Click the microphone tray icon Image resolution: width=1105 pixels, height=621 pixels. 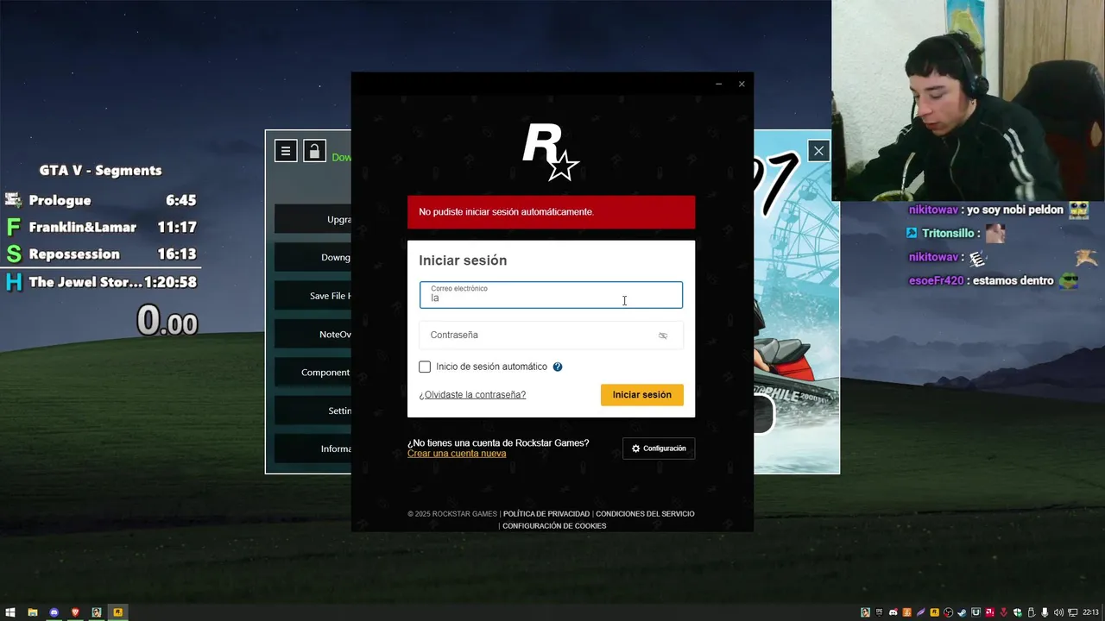point(1045,612)
